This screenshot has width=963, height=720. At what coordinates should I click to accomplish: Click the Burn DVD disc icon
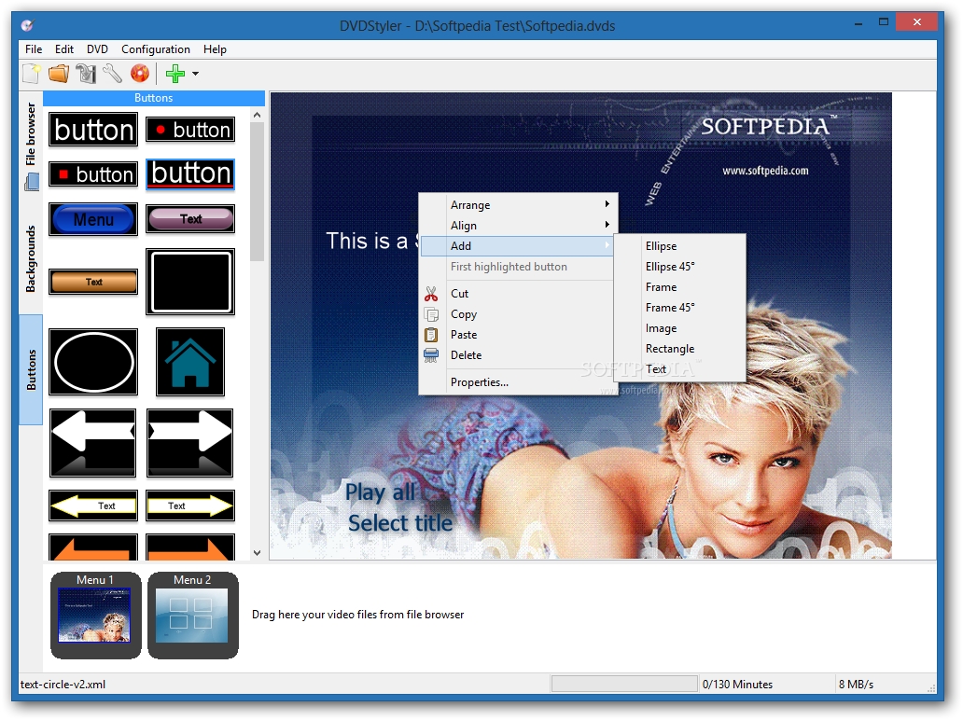(140, 74)
